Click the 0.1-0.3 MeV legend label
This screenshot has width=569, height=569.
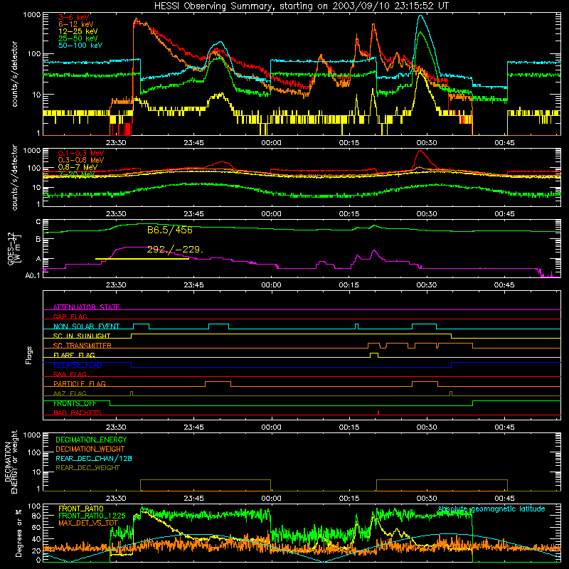point(81,153)
